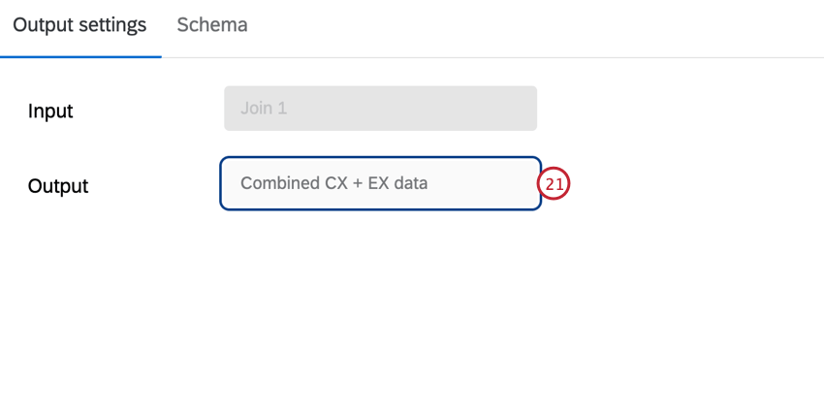Select the Output settings tab

pyautogui.click(x=79, y=25)
